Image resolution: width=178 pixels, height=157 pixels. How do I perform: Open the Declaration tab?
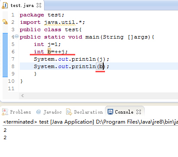point(84,112)
